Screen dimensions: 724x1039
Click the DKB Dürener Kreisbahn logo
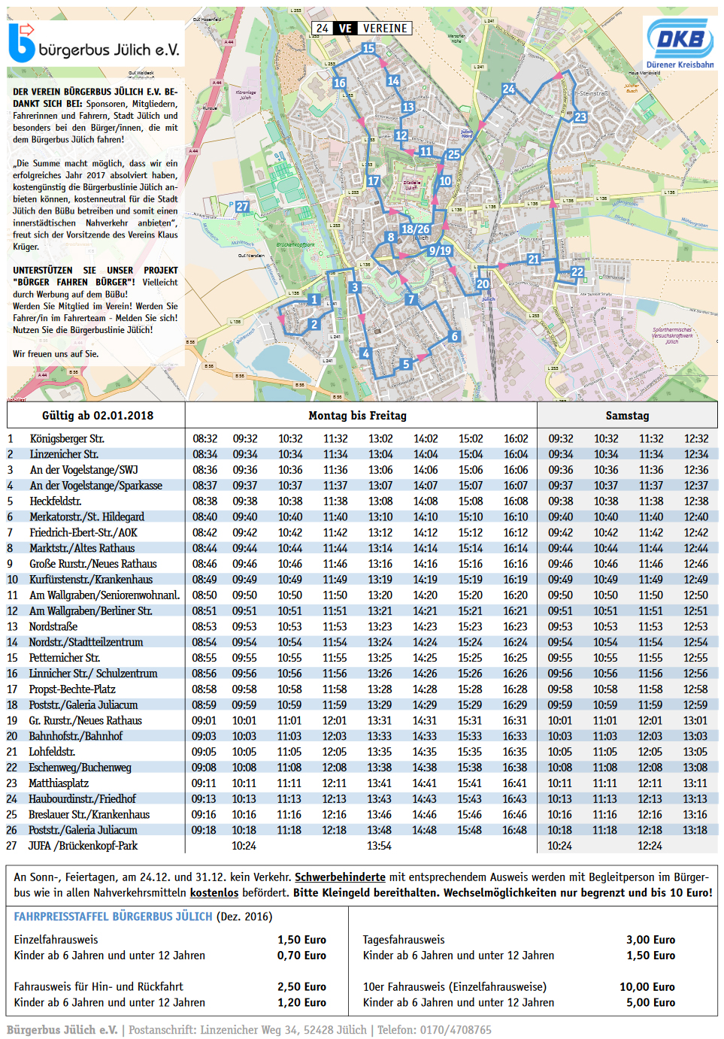tap(680, 43)
